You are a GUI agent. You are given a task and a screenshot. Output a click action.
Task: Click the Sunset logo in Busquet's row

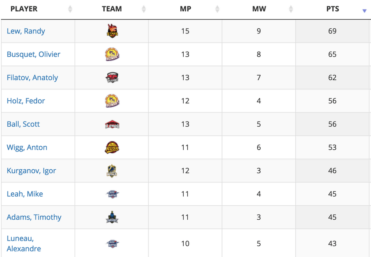112,54
